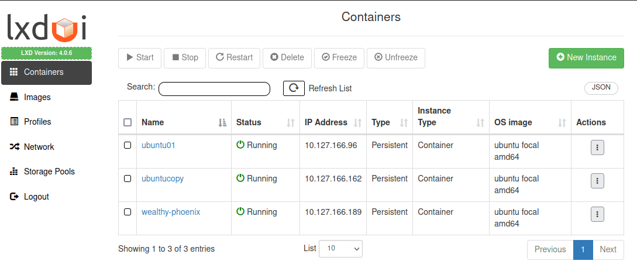Select the wealthy-phoenix row checkbox
The image size is (637, 271).
click(x=128, y=212)
